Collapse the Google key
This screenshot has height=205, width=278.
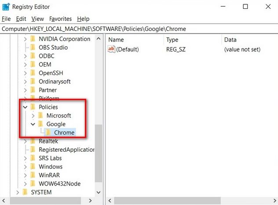pos(33,124)
